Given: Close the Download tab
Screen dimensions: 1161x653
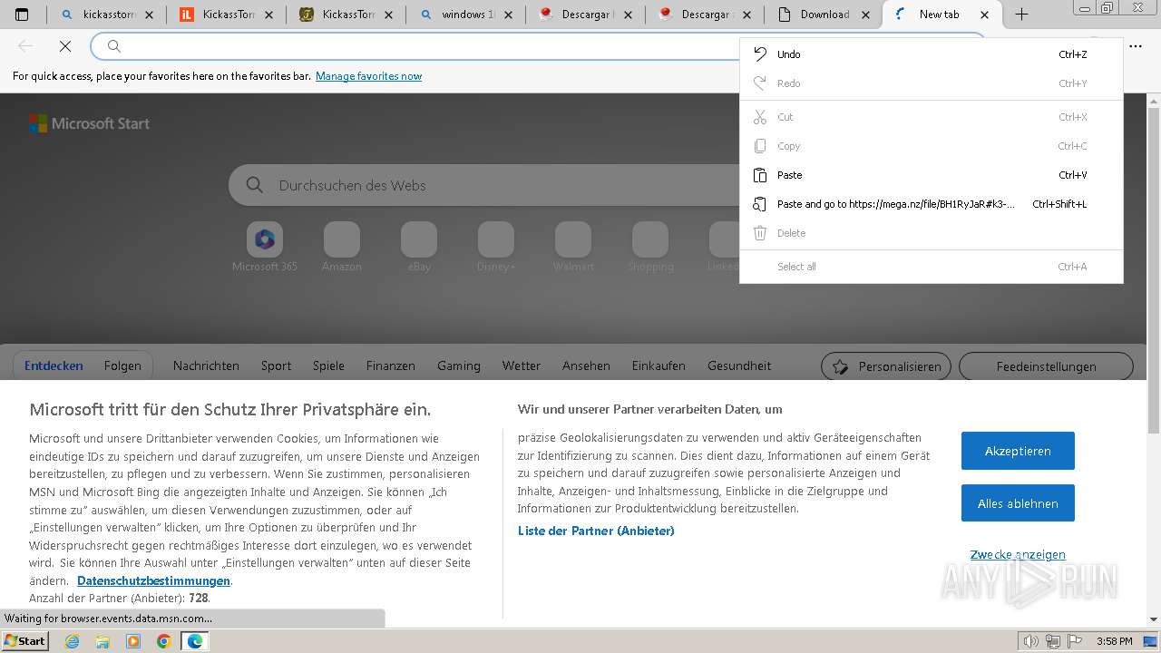Looking at the screenshot, I should click(x=865, y=15).
